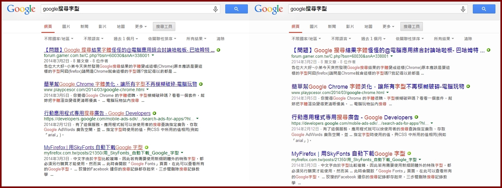Toggle 搜尋工具 button in left window

[x=164, y=27]
